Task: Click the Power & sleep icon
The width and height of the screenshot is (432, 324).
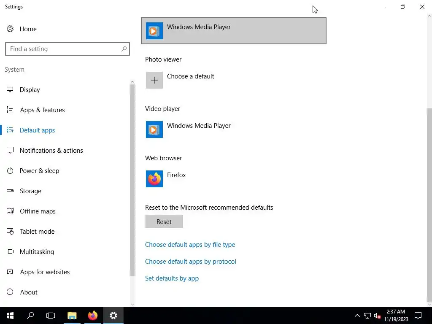Action: click(10, 170)
